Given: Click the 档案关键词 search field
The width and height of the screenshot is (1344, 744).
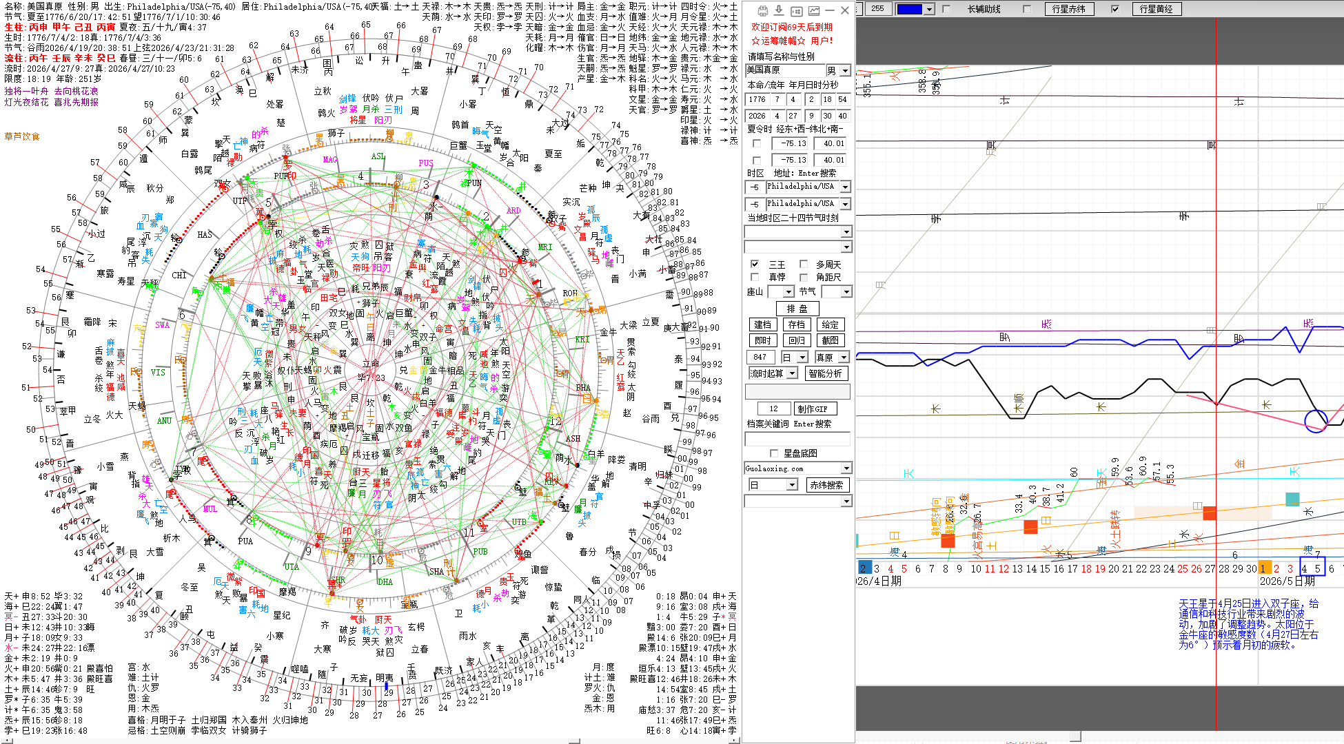Looking at the screenshot, I should coord(797,439).
